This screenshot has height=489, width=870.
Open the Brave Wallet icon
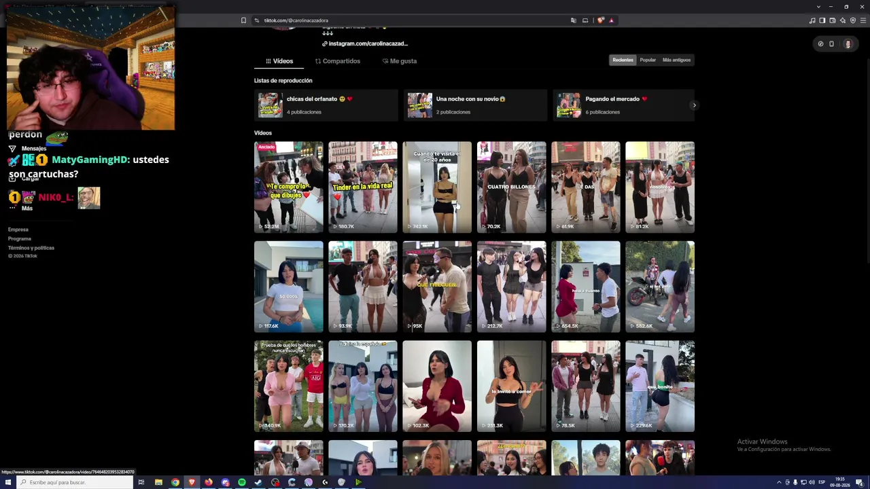(x=833, y=20)
